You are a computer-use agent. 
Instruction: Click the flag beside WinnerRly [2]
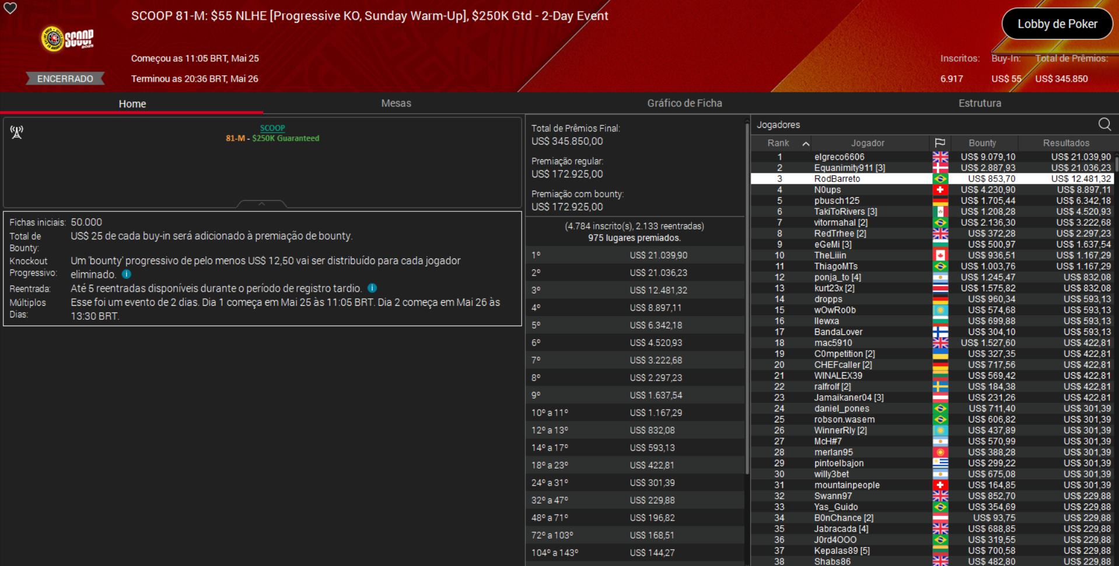point(940,431)
